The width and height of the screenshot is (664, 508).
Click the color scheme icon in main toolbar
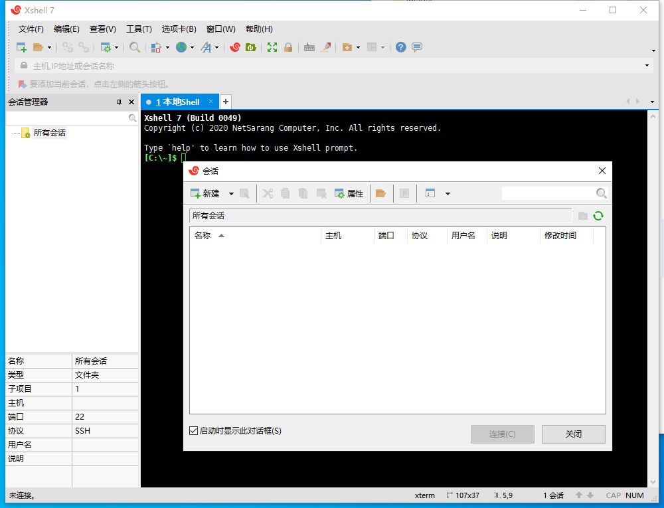tap(156, 47)
